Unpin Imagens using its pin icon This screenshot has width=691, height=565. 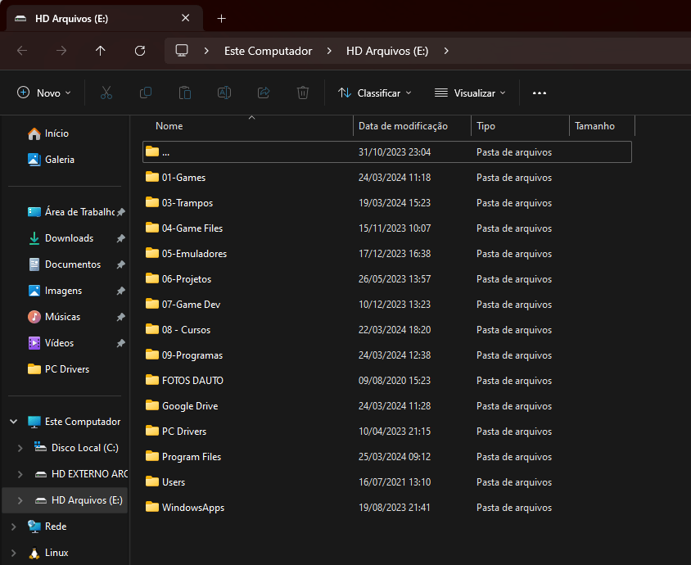pyautogui.click(x=120, y=291)
